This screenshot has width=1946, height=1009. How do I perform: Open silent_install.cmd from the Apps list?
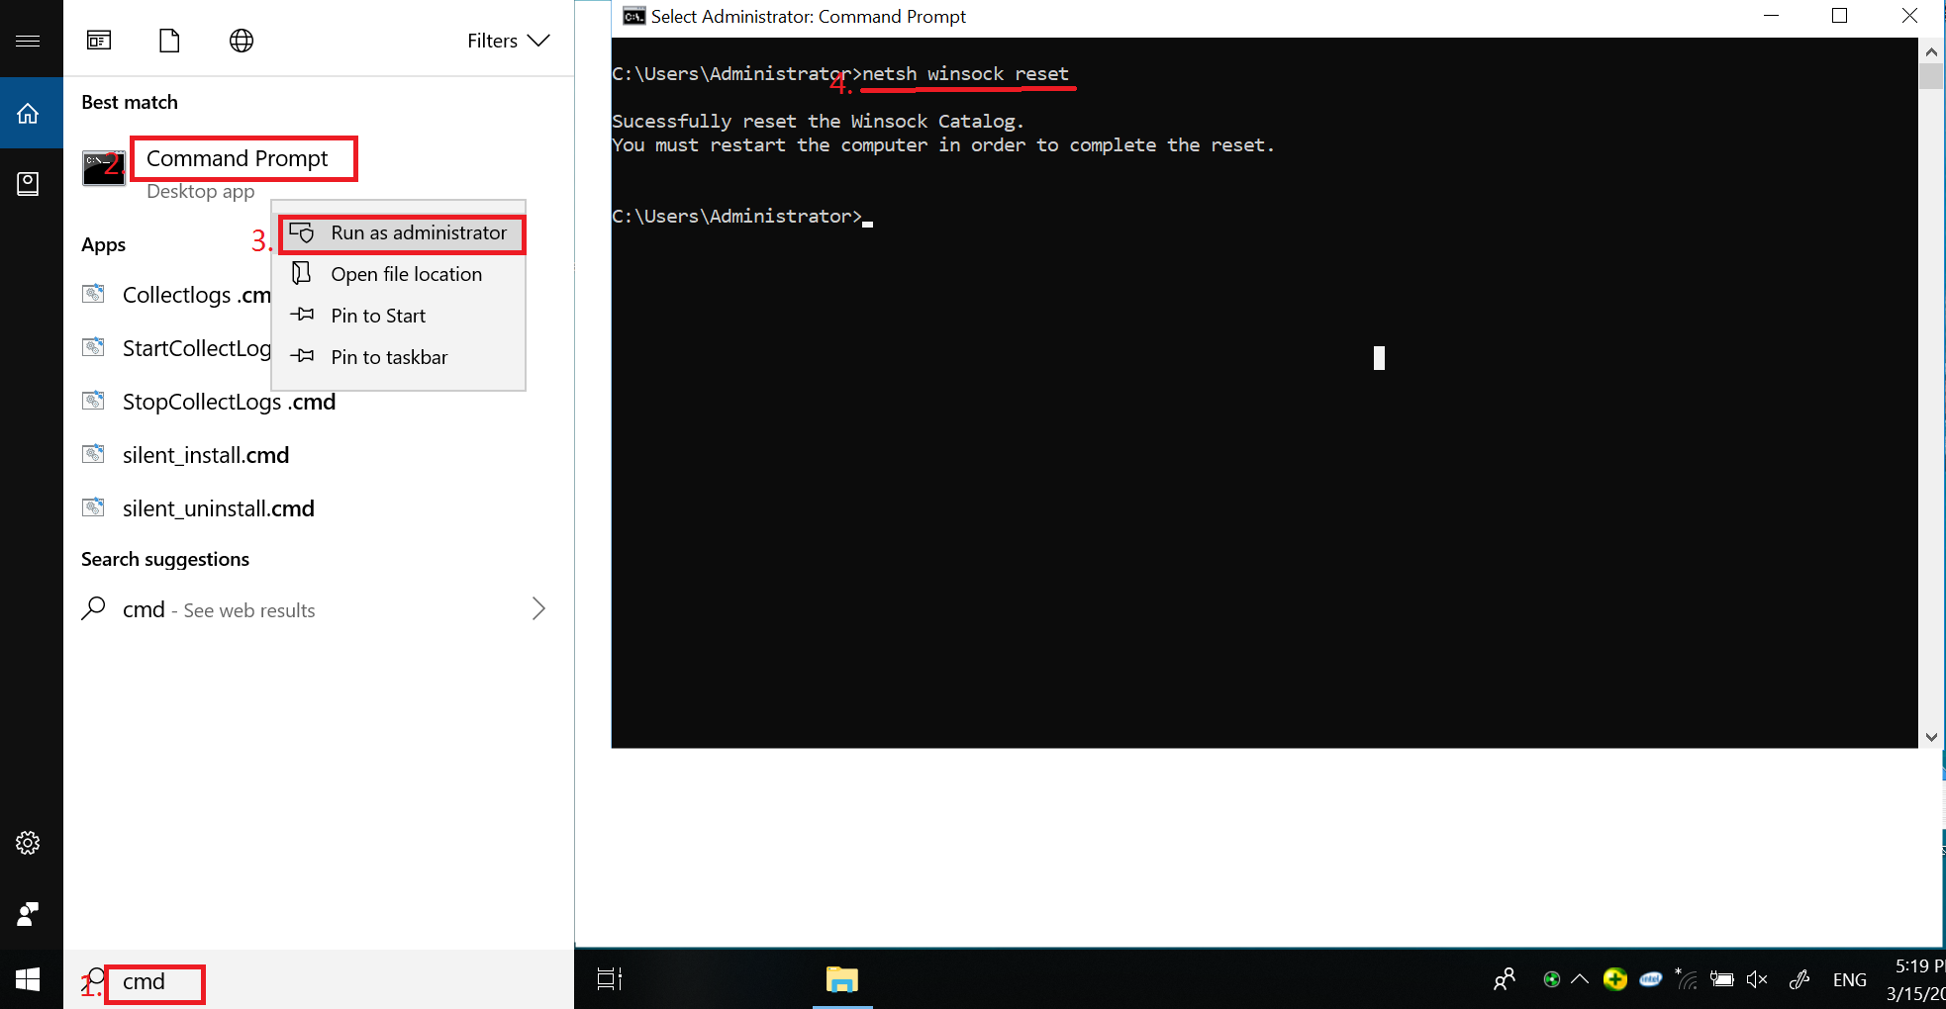[205, 455]
